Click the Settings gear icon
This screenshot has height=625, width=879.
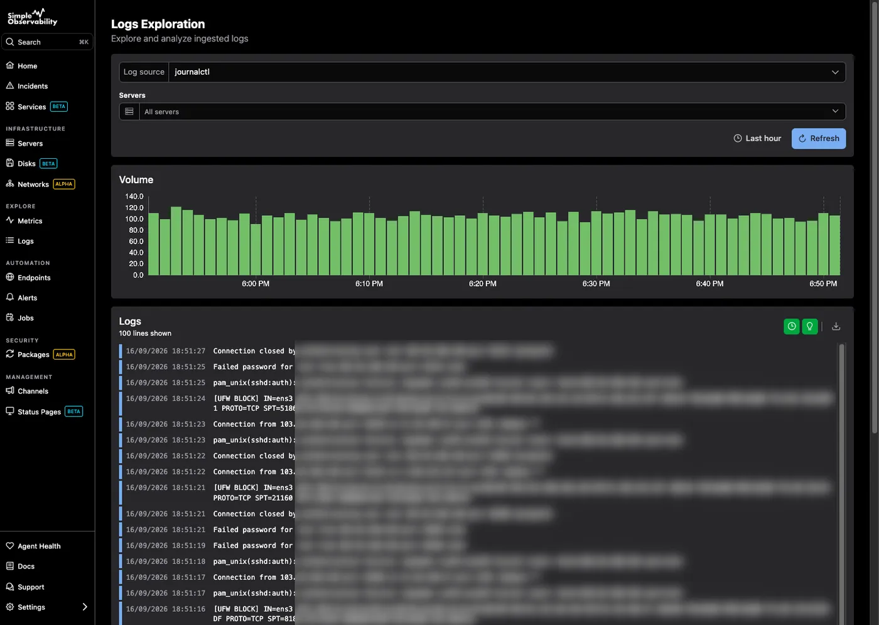[10, 607]
